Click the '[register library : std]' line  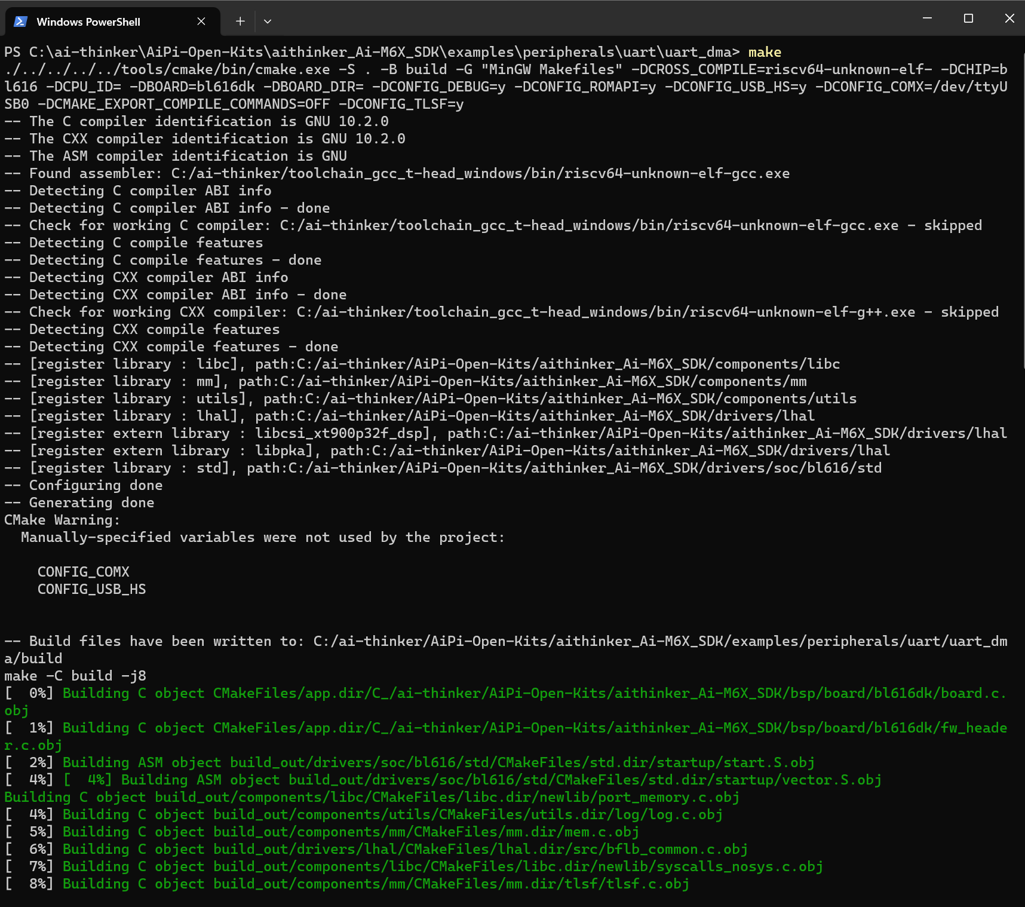coord(443,468)
